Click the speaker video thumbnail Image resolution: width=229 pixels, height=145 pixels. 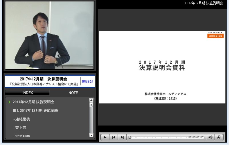coord(50,35)
